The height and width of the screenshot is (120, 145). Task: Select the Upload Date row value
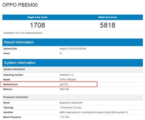(73, 49)
